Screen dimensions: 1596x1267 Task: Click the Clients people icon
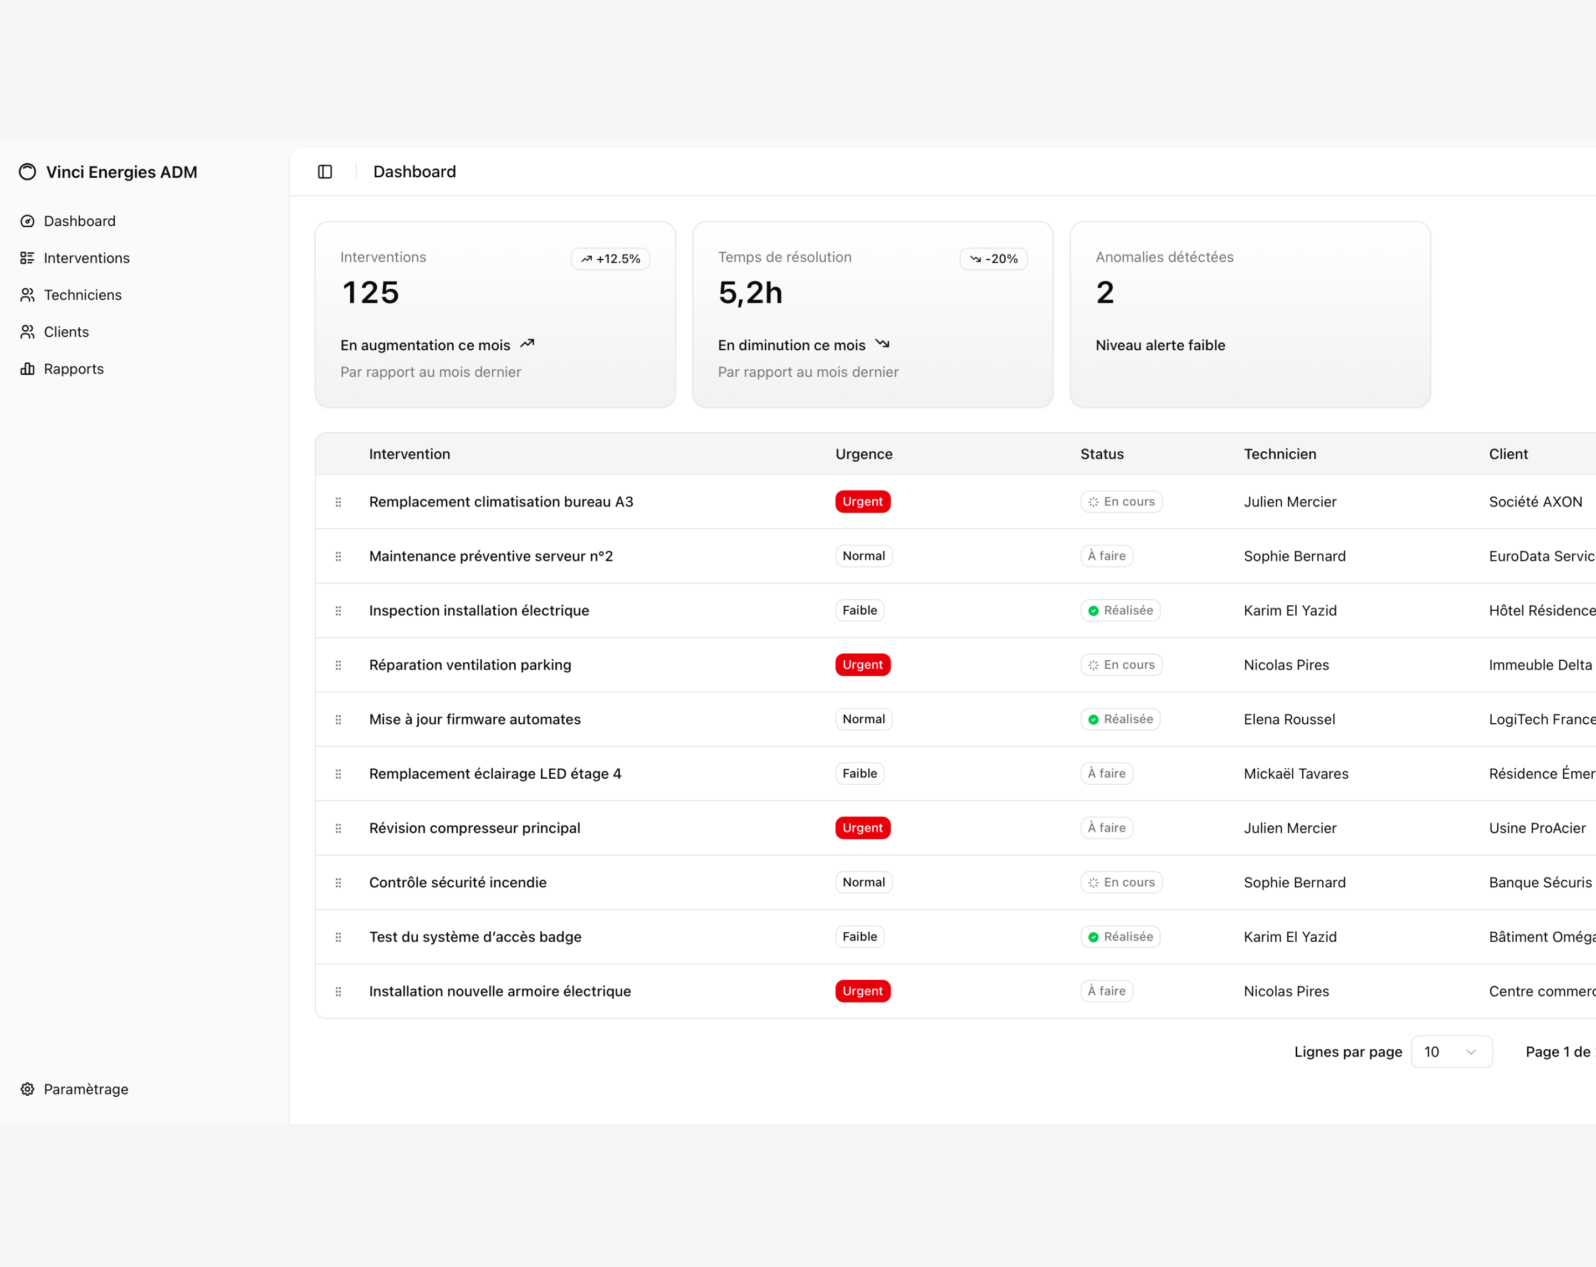(x=27, y=333)
